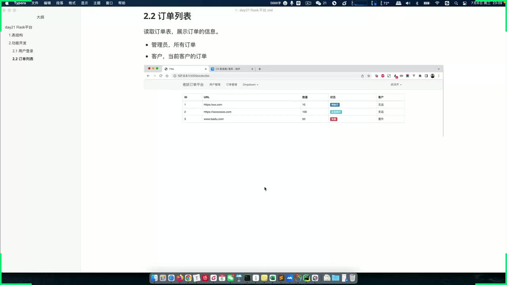Click the 2.2 订单列表 document heading
The height and width of the screenshot is (285, 507).
[x=167, y=16]
